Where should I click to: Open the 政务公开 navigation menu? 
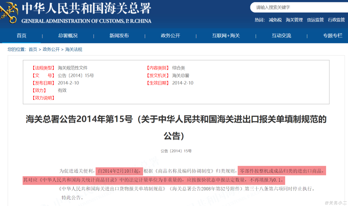point(170,36)
